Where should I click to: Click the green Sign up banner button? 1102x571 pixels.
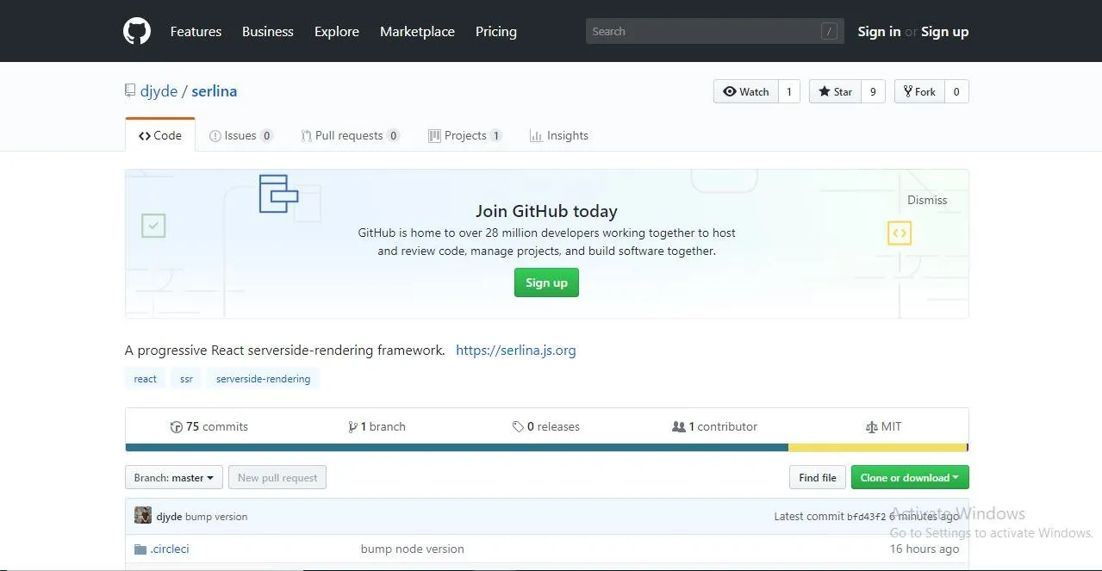[x=546, y=282]
